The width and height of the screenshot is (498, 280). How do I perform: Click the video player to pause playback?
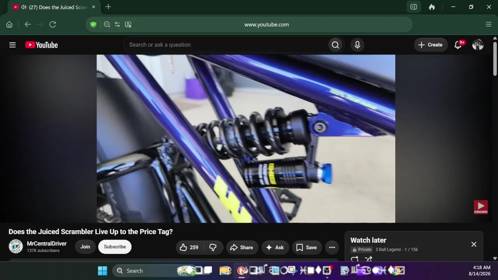coord(246,138)
